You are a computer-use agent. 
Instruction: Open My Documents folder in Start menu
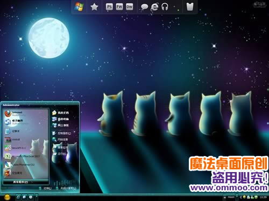click(61, 113)
